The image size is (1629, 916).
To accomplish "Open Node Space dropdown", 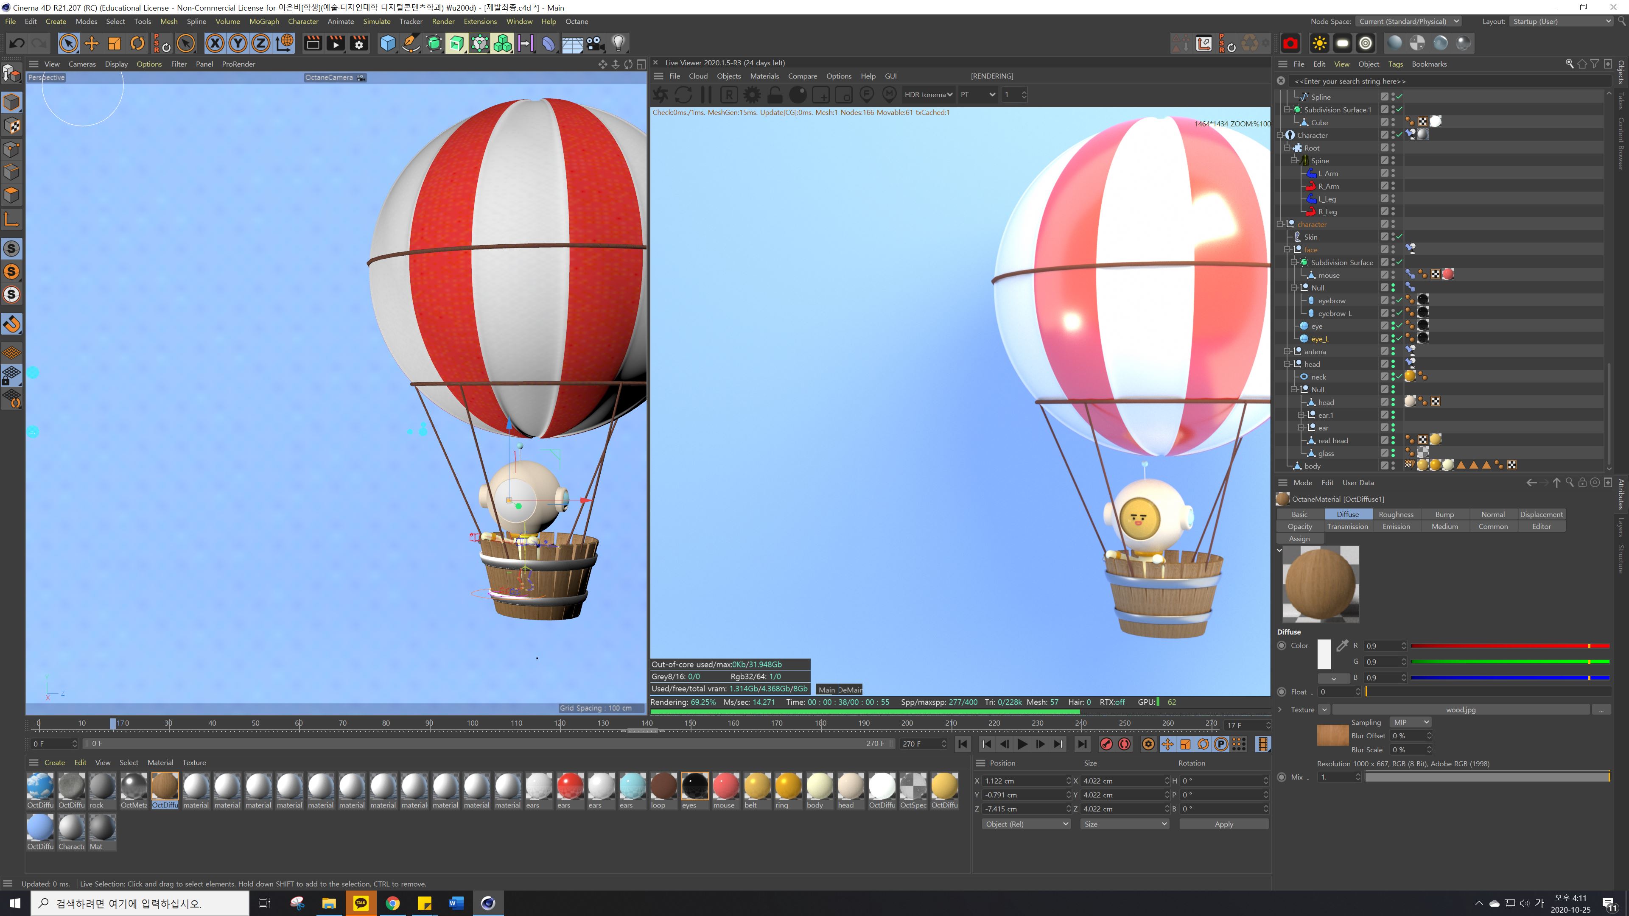I will click(1409, 21).
